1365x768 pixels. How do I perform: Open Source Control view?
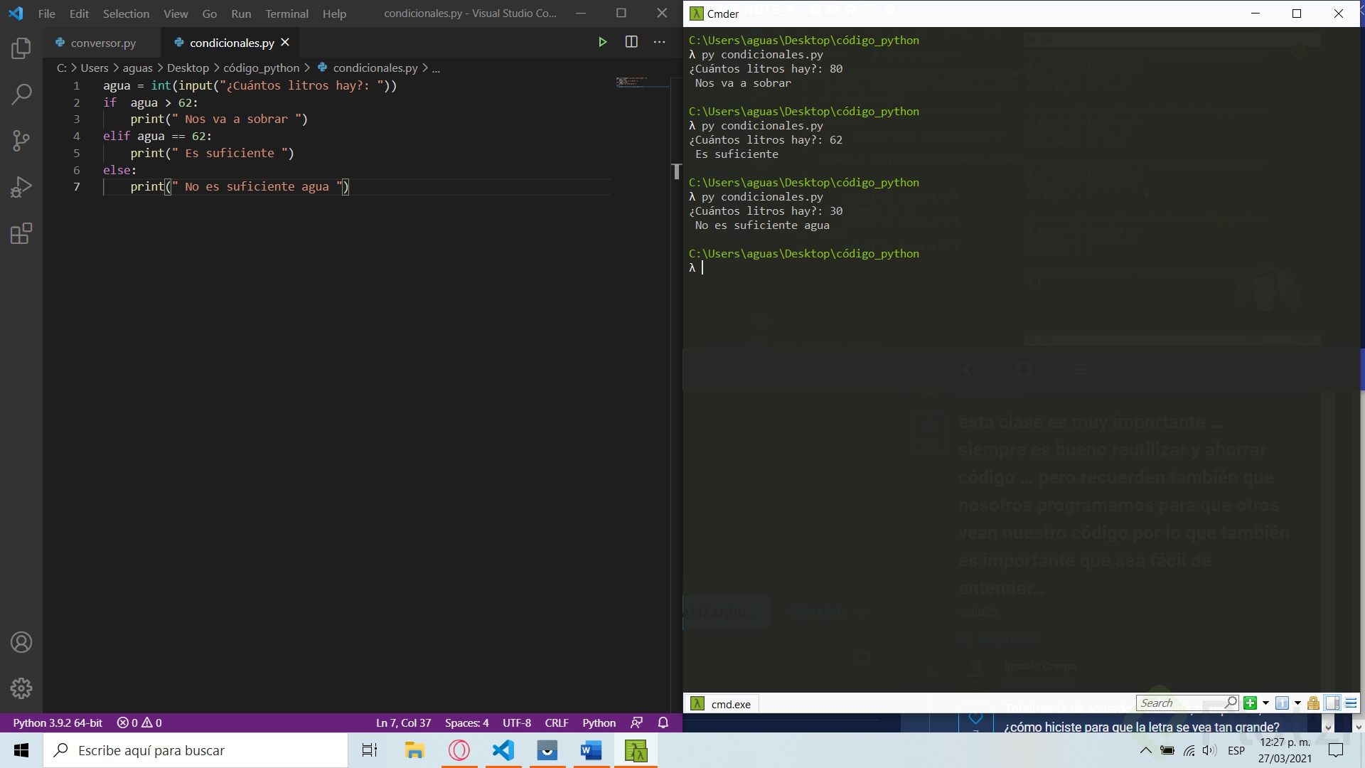click(x=21, y=140)
